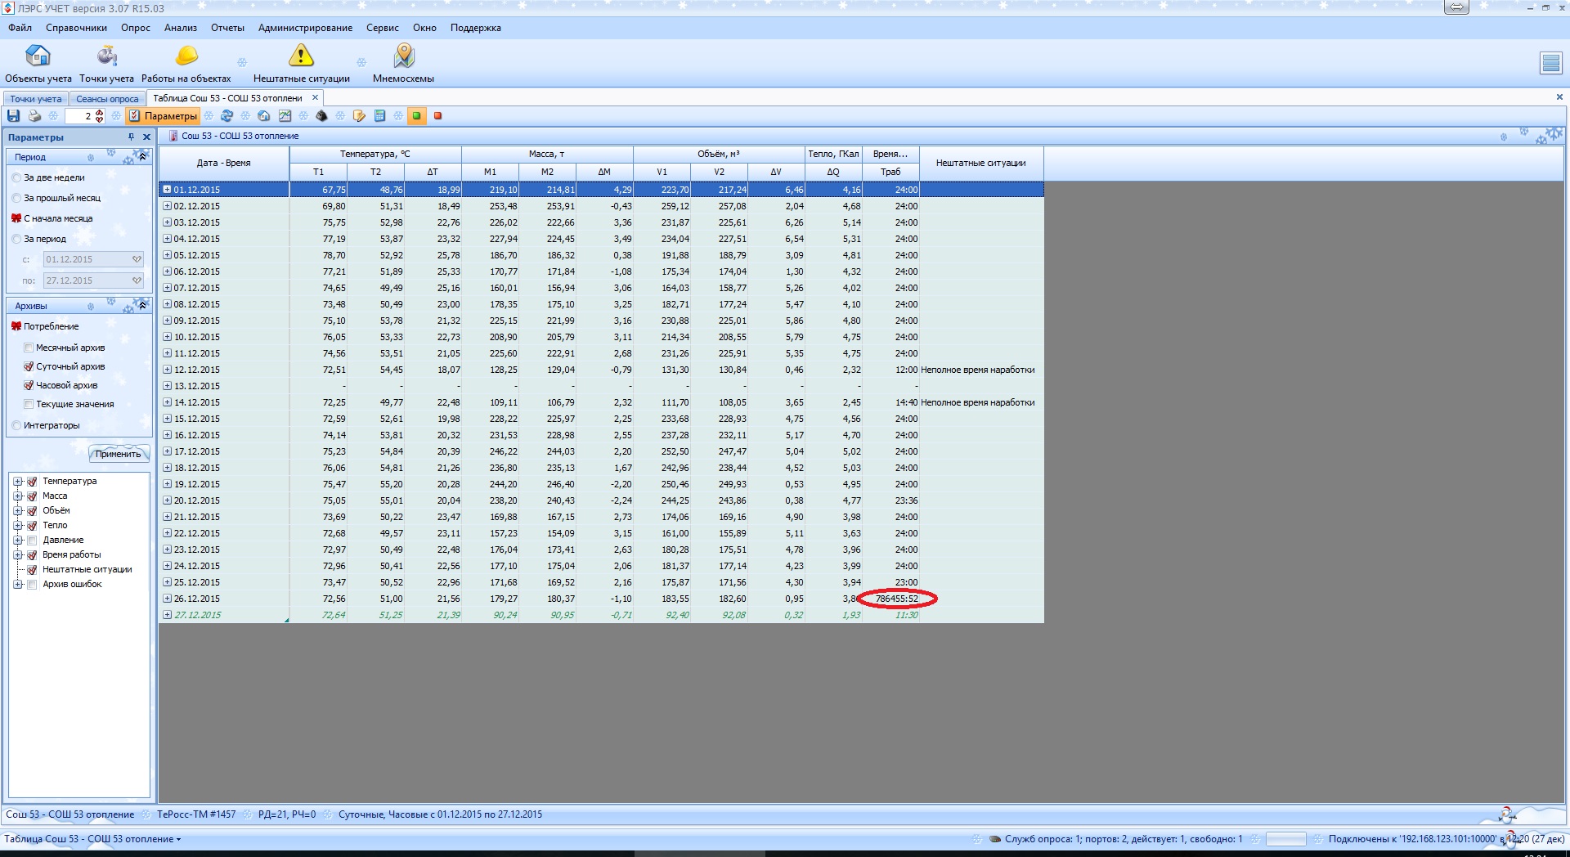
Task: Open the Справочники menu
Action: pos(76,28)
